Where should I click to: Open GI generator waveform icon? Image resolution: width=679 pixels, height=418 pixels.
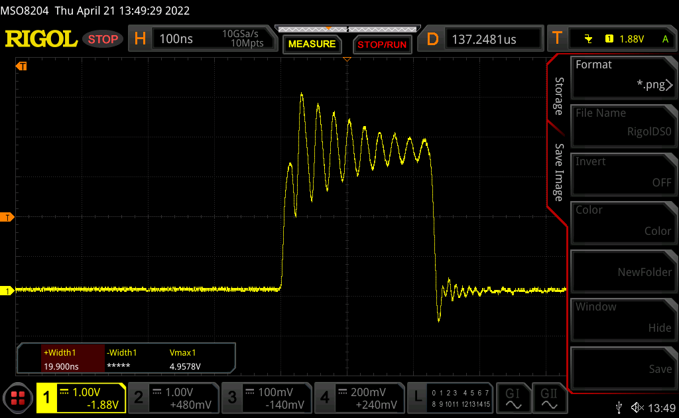pyautogui.click(x=513, y=397)
